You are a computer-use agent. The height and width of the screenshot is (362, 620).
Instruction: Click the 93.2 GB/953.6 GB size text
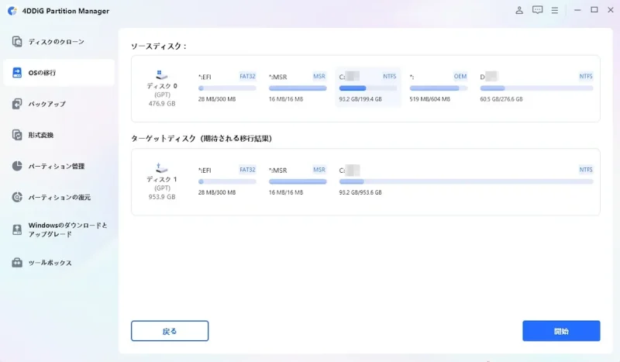point(360,193)
